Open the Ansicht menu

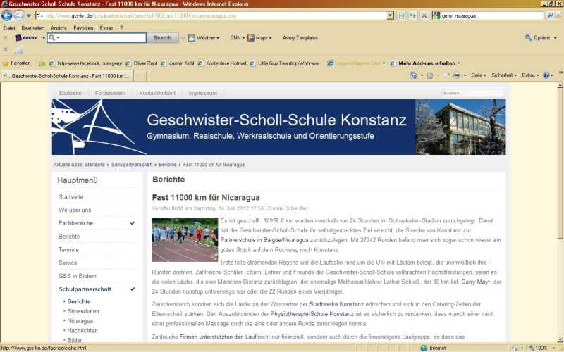59,28
